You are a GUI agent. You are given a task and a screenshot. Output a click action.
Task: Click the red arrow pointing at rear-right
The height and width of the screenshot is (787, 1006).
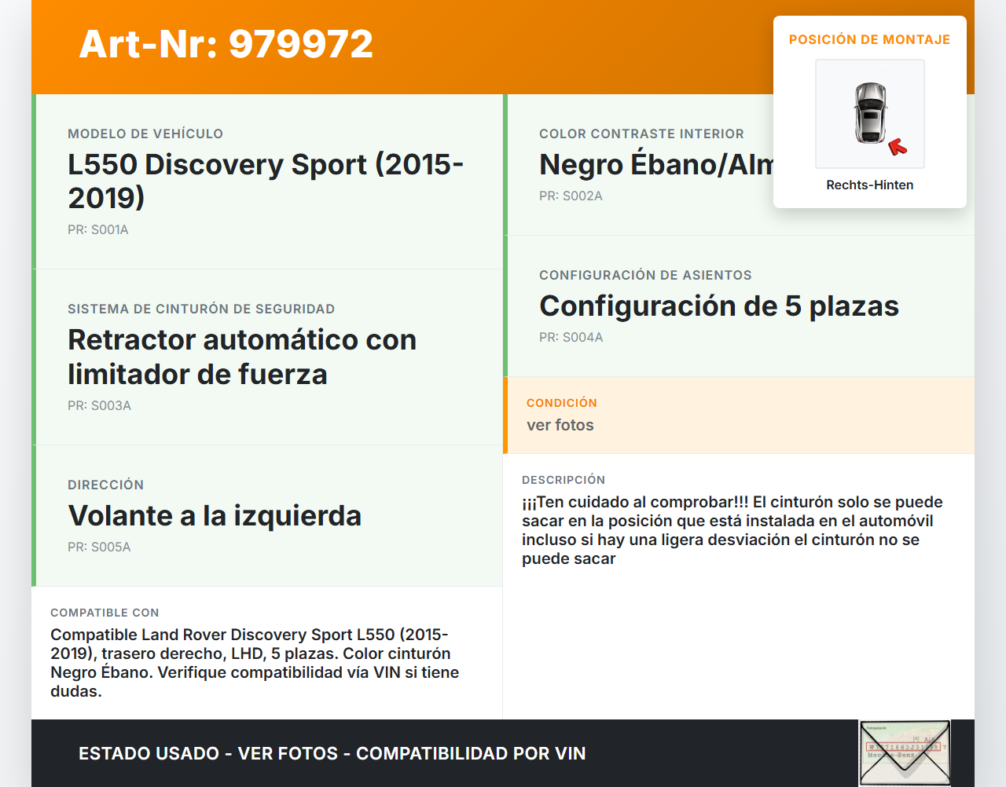897,147
